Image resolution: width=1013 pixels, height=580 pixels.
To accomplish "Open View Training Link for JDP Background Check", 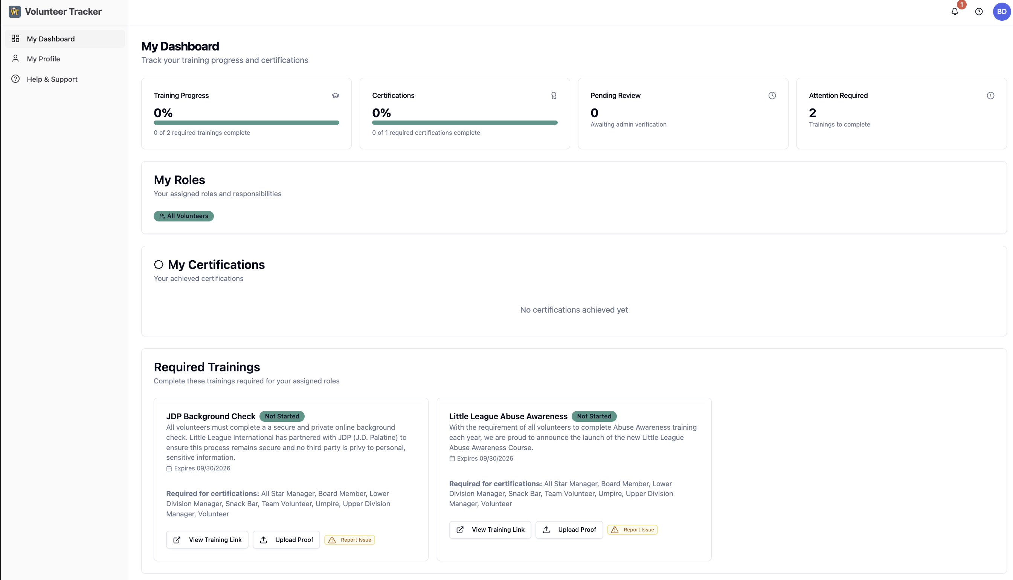I will tap(207, 540).
